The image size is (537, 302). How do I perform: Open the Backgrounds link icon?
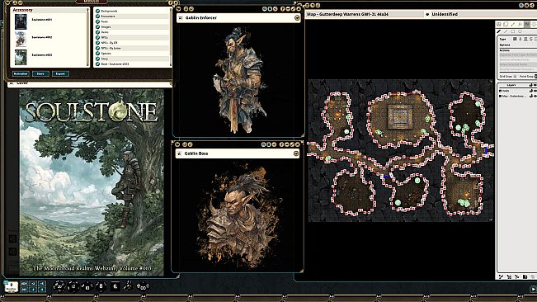(97, 11)
